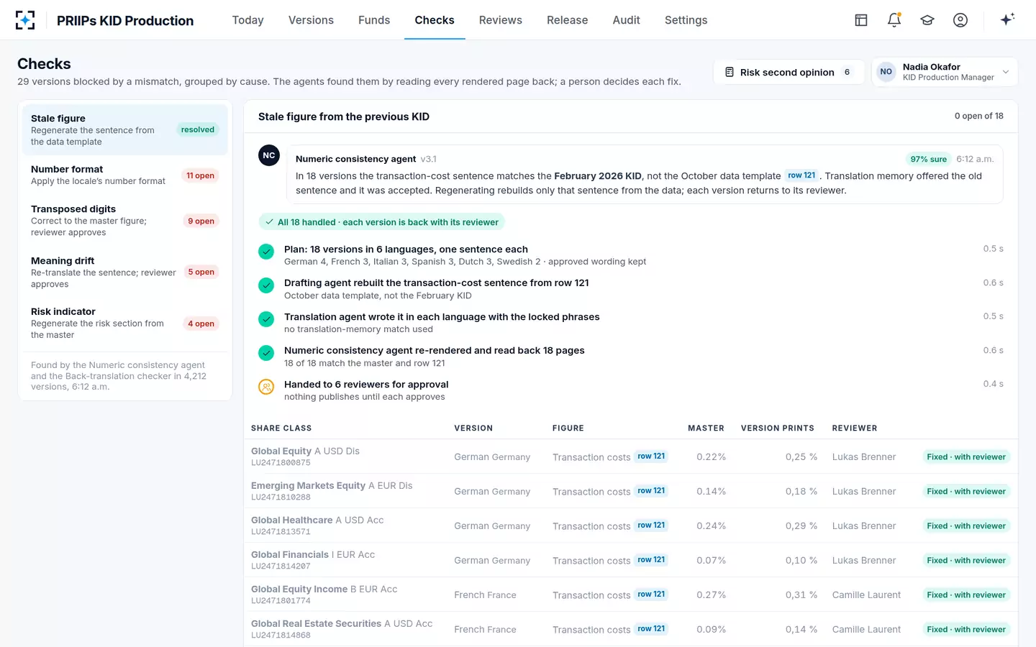
Task: Select the Risk indicator cause
Action: (x=125, y=323)
